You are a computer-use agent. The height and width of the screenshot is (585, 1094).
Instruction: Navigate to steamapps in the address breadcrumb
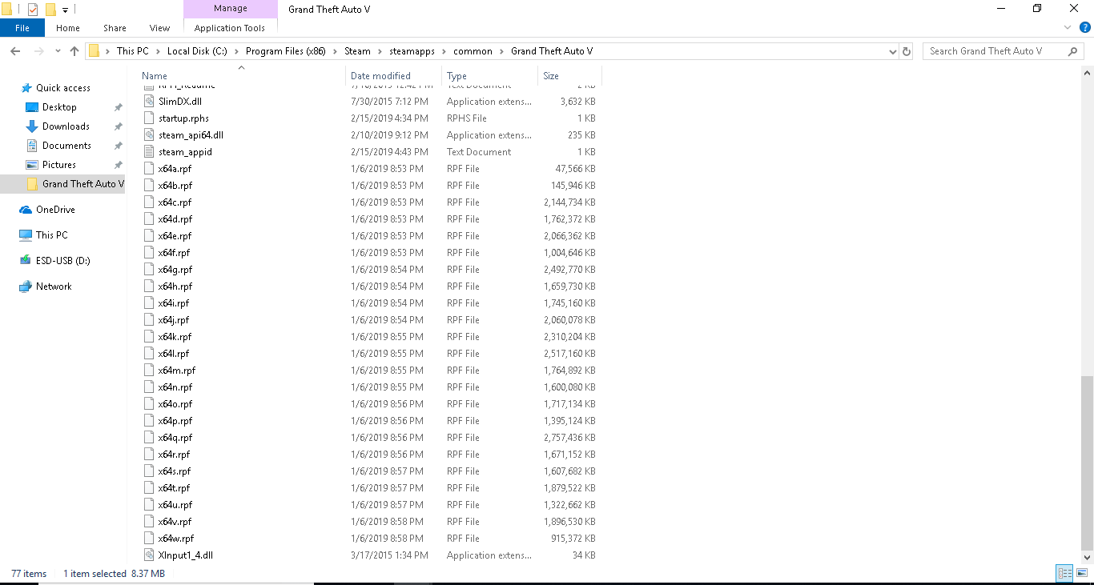click(412, 51)
